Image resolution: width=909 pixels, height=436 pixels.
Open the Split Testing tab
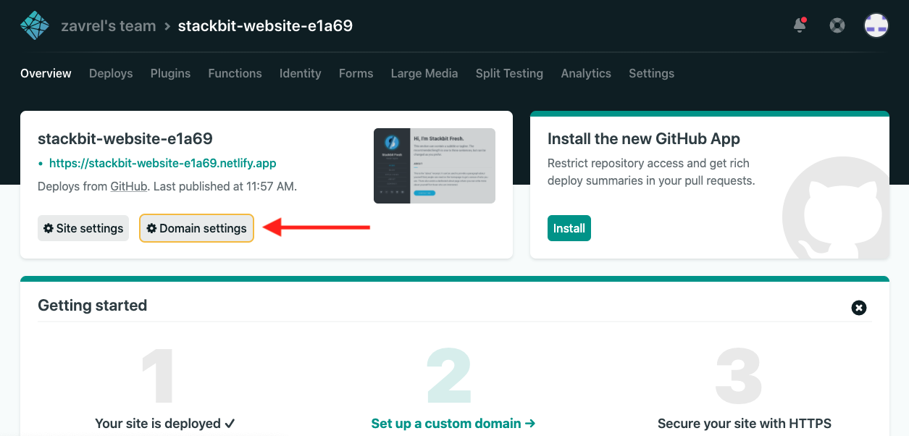pyautogui.click(x=509, y=73)
